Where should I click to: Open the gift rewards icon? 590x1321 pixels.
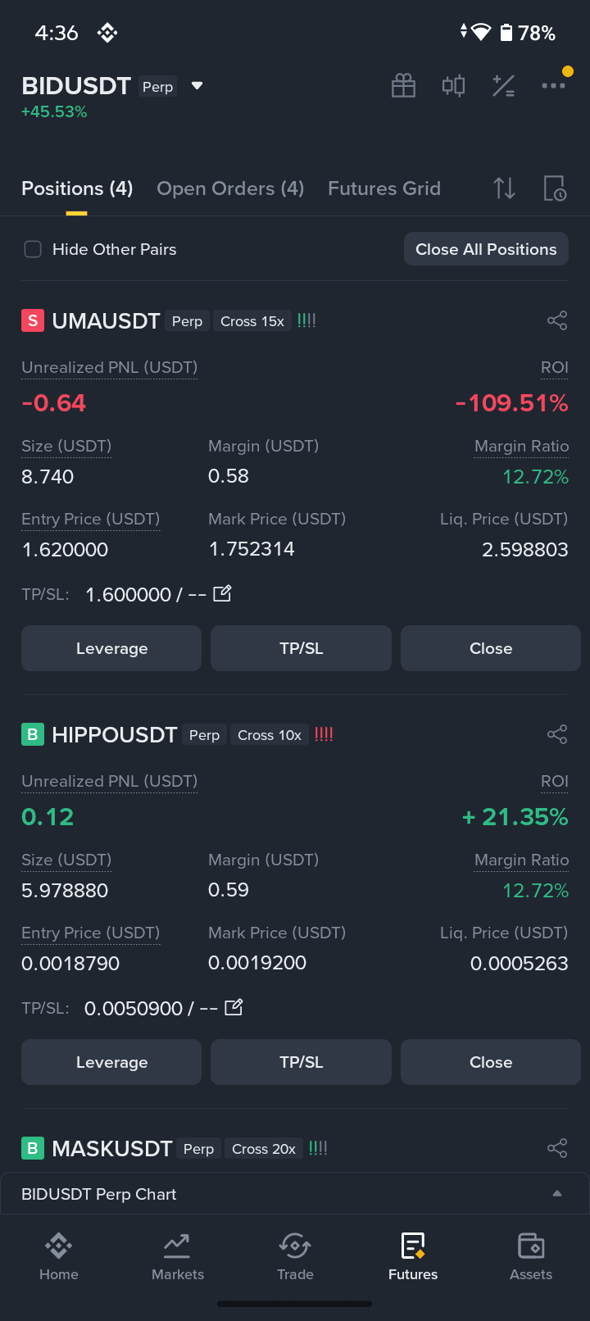tap(403, 85)
